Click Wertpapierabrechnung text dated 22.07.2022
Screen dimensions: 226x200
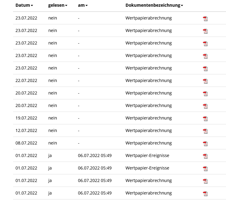coord(149,80)
